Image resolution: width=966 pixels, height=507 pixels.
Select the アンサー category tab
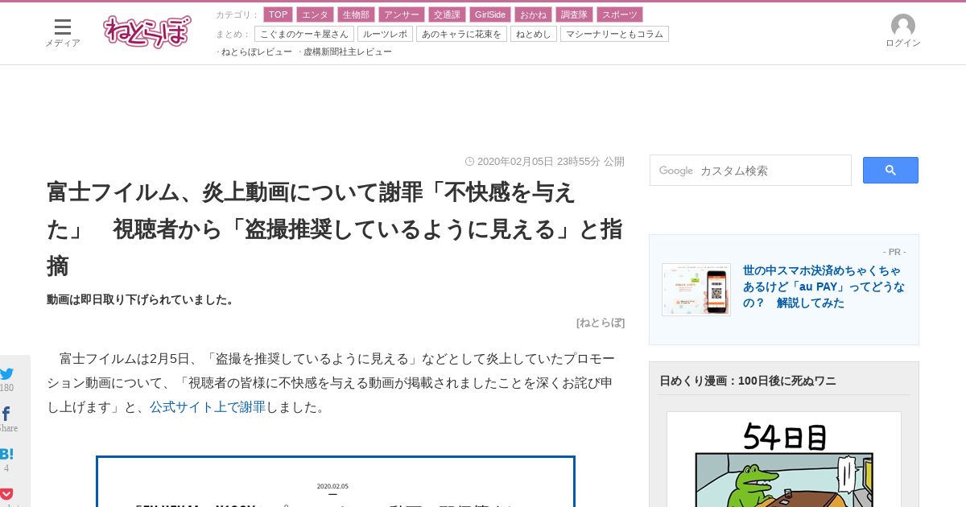coord(401,14)
